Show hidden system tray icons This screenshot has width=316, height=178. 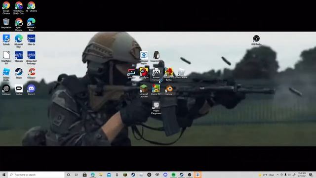277,175
